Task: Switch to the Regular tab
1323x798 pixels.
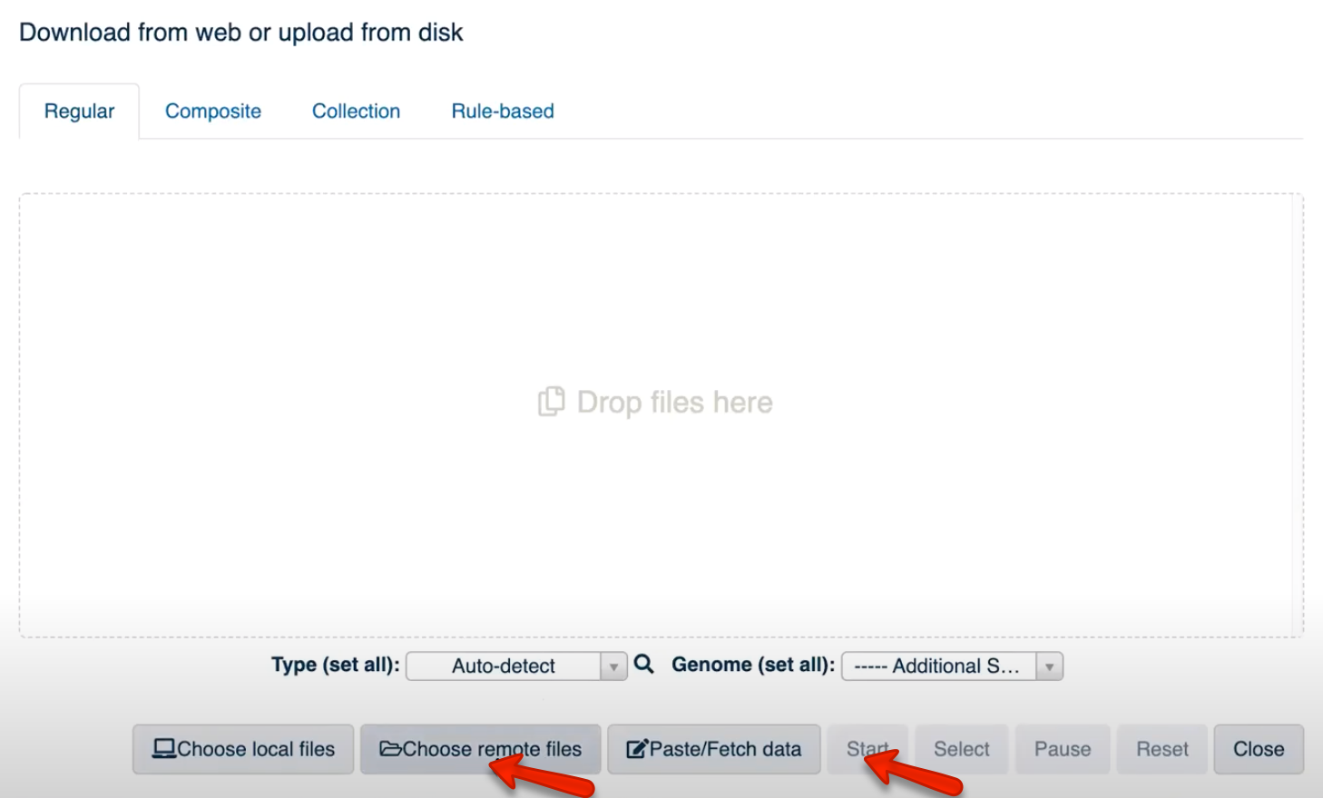Action: point(79,112)
